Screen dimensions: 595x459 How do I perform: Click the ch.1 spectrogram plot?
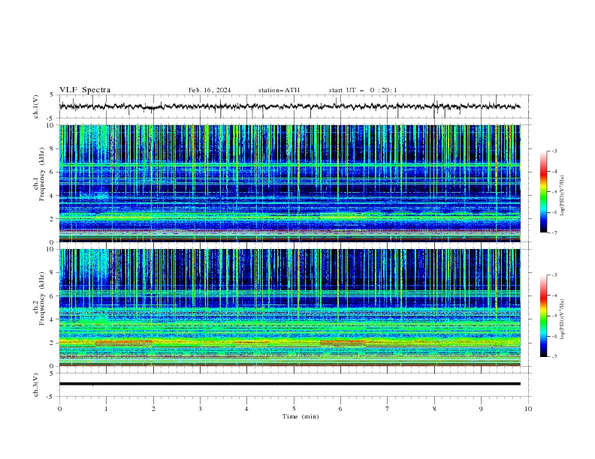pos(289,183)
